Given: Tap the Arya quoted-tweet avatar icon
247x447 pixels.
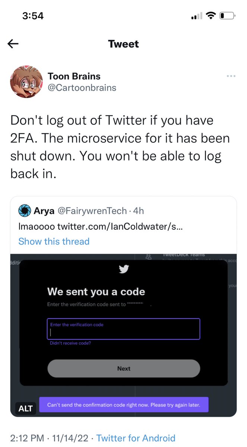Looking at the screenshot, I should [25, 211].
